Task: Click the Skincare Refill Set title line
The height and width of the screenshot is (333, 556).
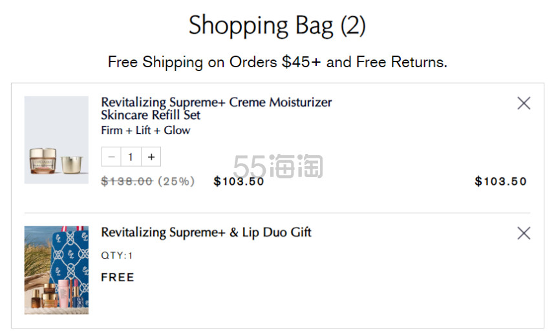Action: click(x=151, y=115)
